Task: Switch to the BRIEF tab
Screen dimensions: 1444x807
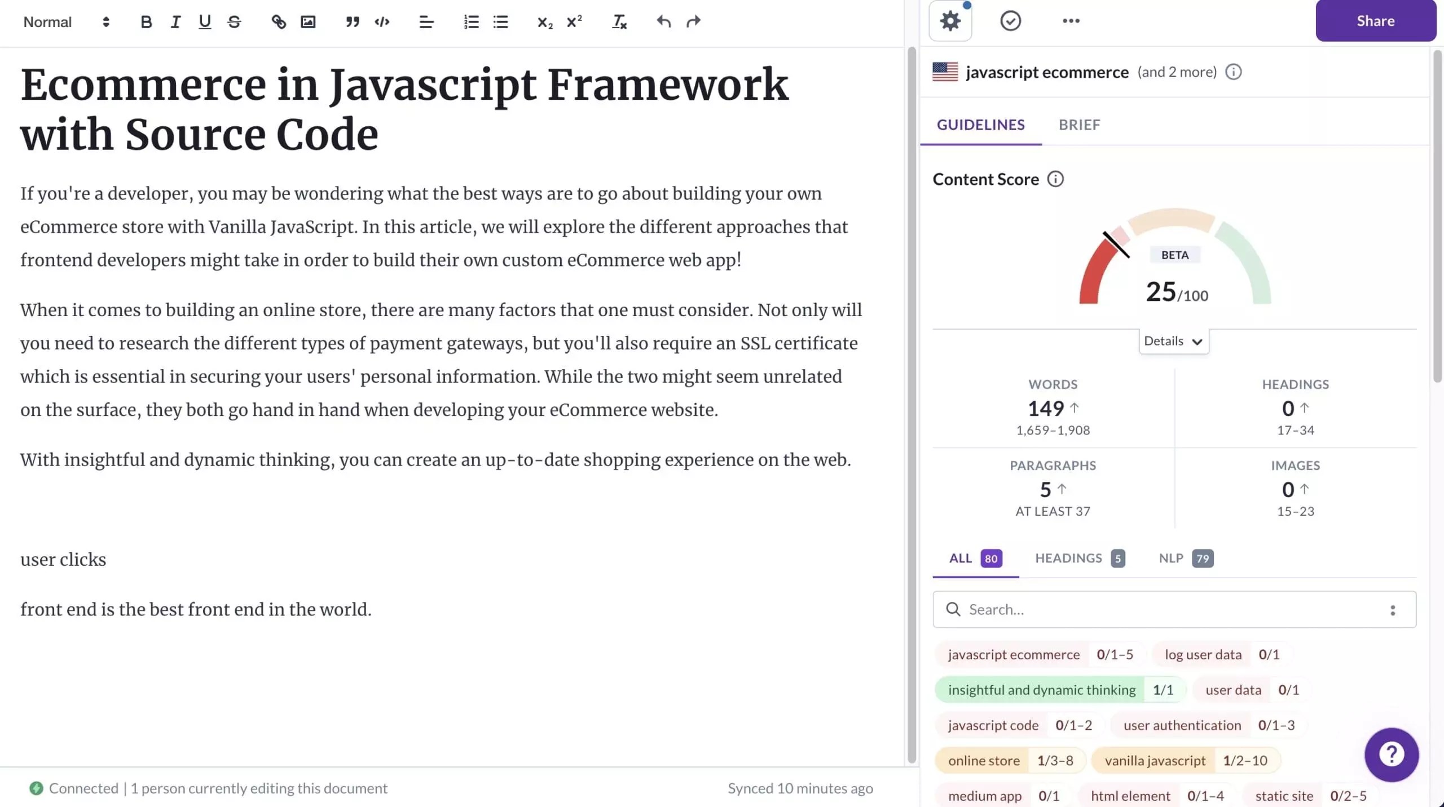Action: point(1079,125)
